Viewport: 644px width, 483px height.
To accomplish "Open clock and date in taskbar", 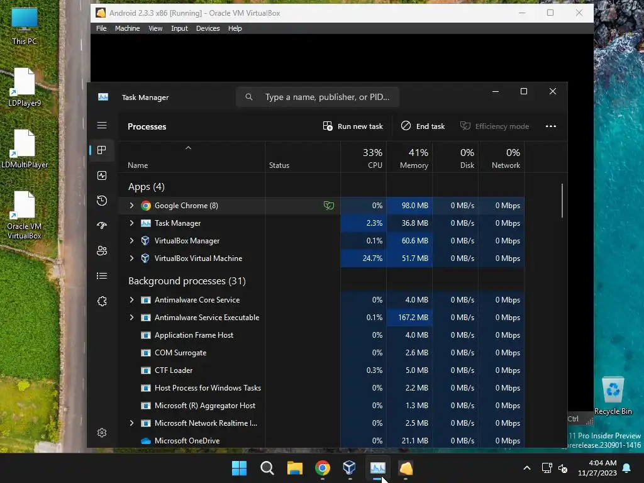I will (x=597, y=468).
